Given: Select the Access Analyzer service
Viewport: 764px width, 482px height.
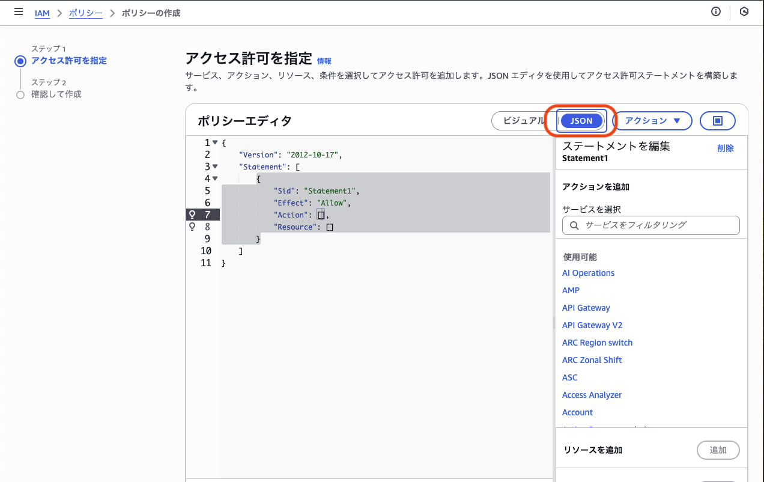Looking at the screenshot, I should click(x=592, y=395).
